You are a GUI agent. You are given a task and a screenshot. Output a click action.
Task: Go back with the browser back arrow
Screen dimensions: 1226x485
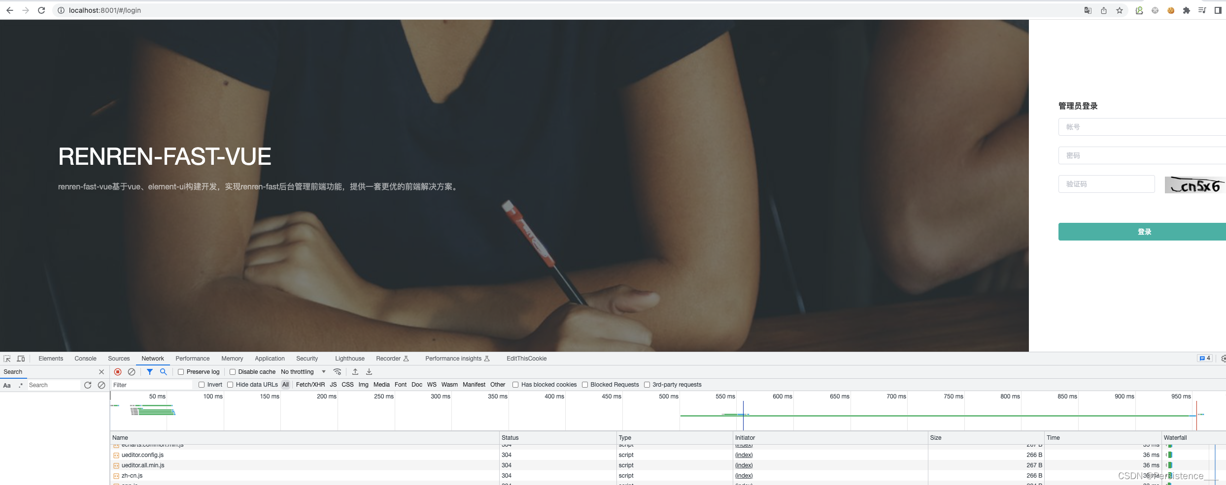point(10,10)
